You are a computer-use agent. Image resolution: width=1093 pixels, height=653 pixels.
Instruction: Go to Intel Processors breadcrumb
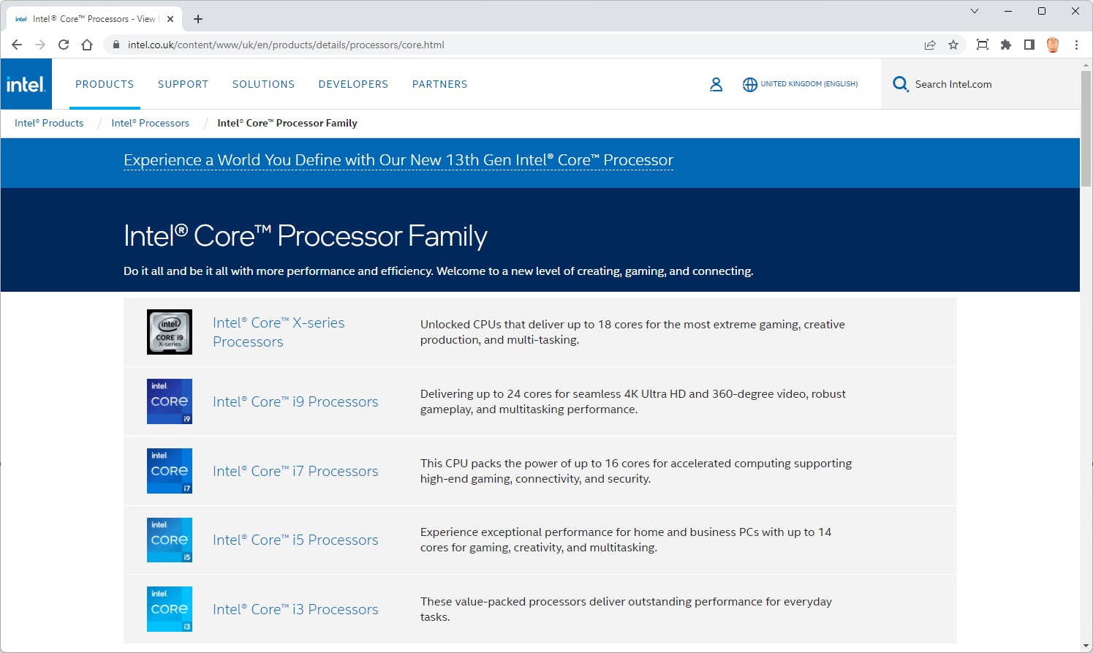[150, 123]
